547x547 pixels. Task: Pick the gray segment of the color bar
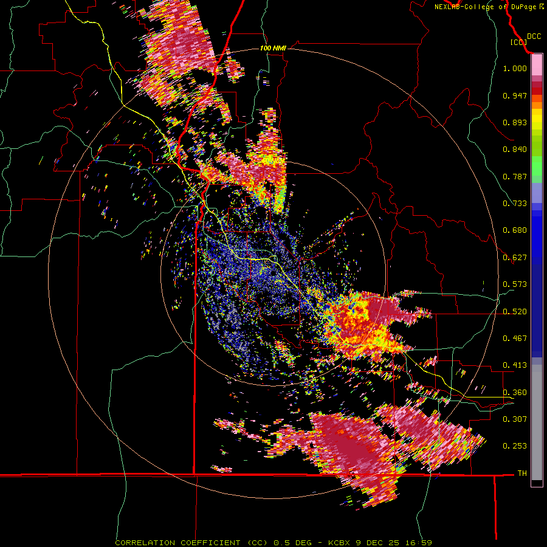click(x=537, y=422)
